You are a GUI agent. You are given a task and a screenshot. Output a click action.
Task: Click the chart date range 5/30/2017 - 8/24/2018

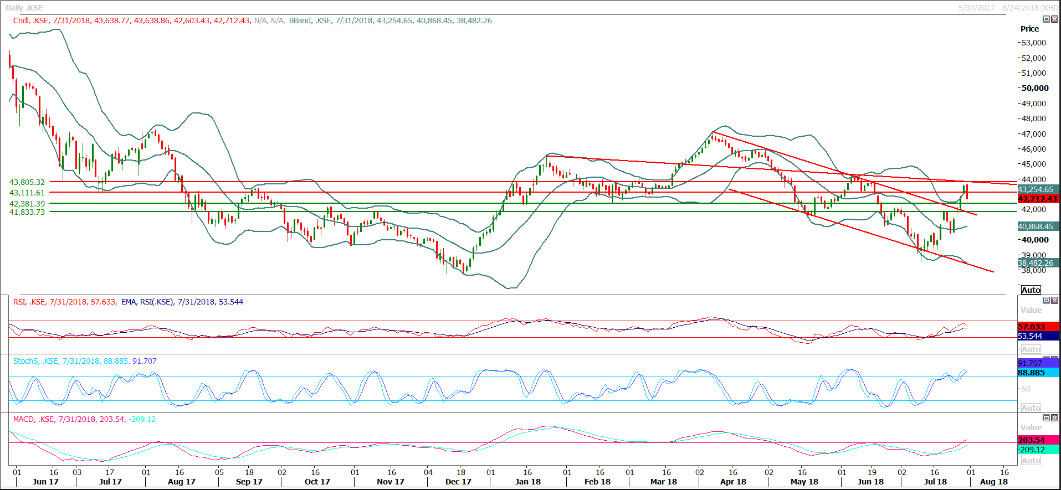[1008, 8]
